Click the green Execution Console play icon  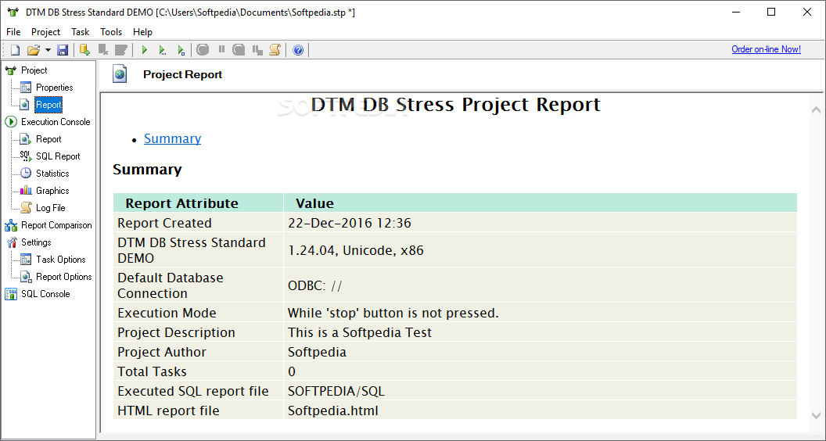click(x=11, y=122)
